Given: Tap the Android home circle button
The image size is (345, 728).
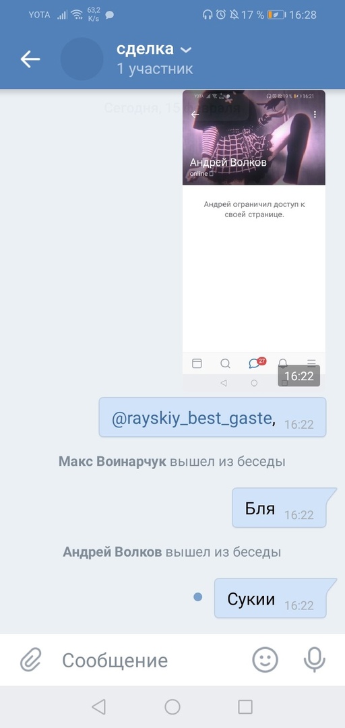Looking at the screenshot, I should [172, 706].
